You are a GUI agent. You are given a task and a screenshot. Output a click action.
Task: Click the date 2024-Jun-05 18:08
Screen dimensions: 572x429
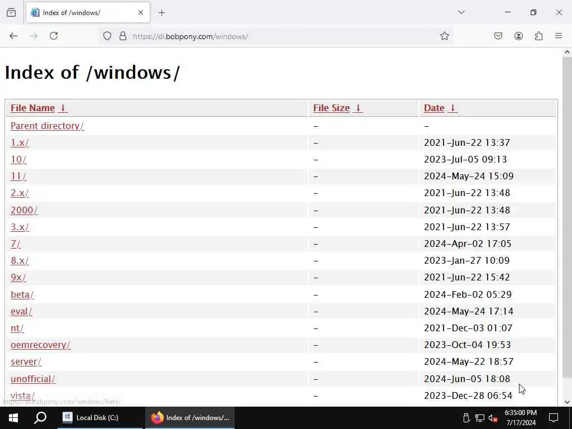(467, 379)
